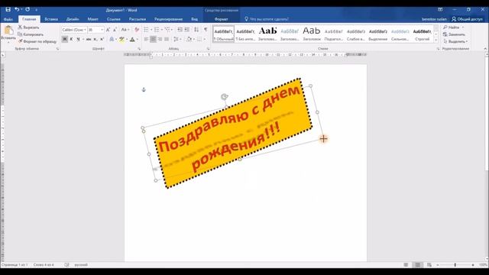Click the object anchor icon
This screenshot has height=275, width=489.
144,90
